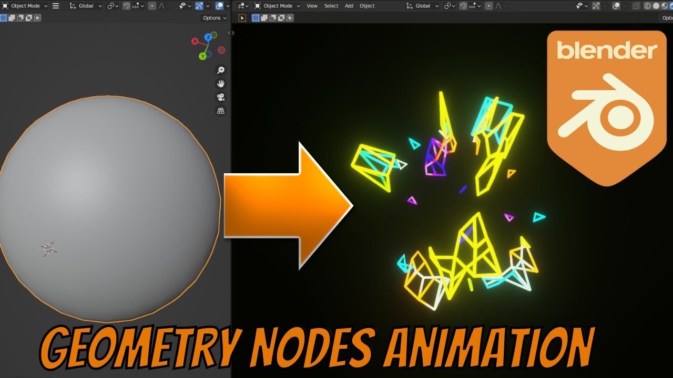Open proportional falloff curve in left viewport

pyautogui.click(x=164, y=6)
